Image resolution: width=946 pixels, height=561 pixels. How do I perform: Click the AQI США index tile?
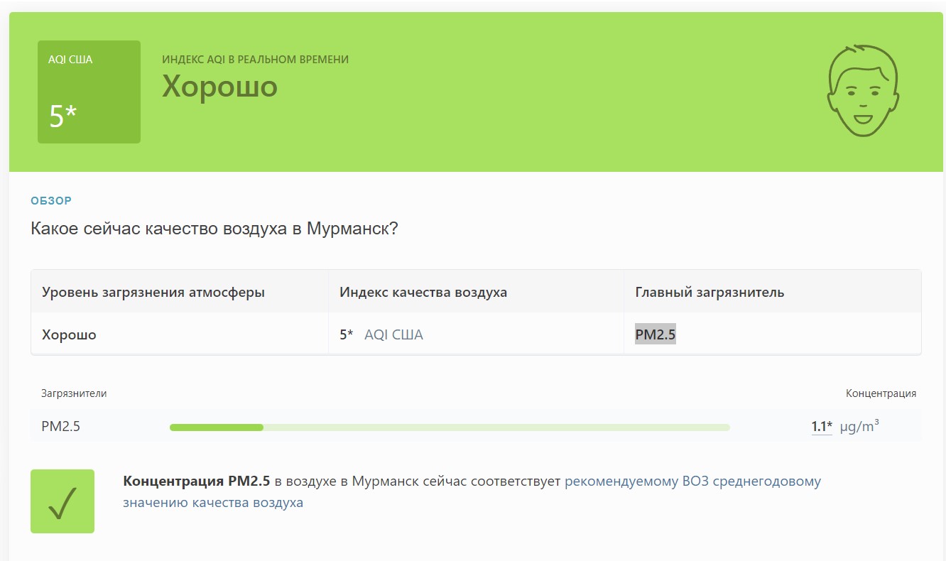point(89,92)
